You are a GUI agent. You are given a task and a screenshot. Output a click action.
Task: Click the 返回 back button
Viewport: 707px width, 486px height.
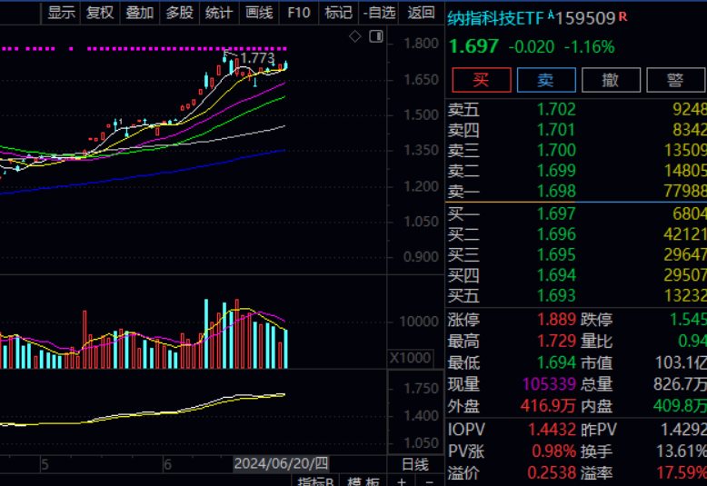[421, 13]
